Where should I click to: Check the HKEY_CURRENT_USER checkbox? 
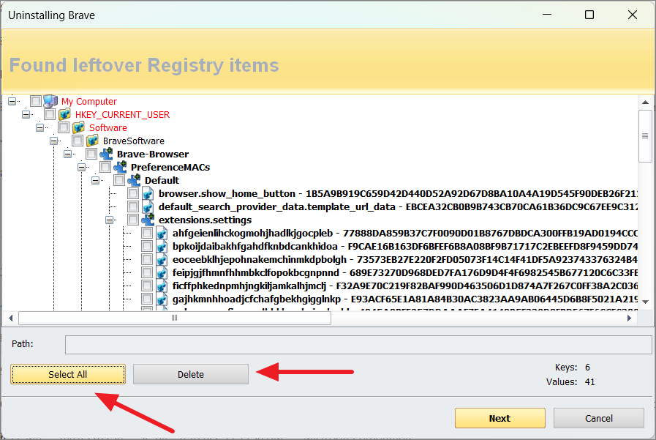click(50, 114)
